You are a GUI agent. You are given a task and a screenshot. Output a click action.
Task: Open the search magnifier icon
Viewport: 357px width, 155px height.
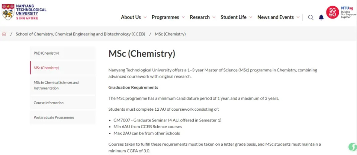point(311,17)
